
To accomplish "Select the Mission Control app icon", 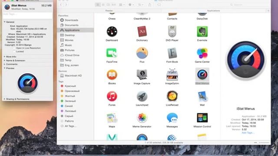I will (202, 118).
